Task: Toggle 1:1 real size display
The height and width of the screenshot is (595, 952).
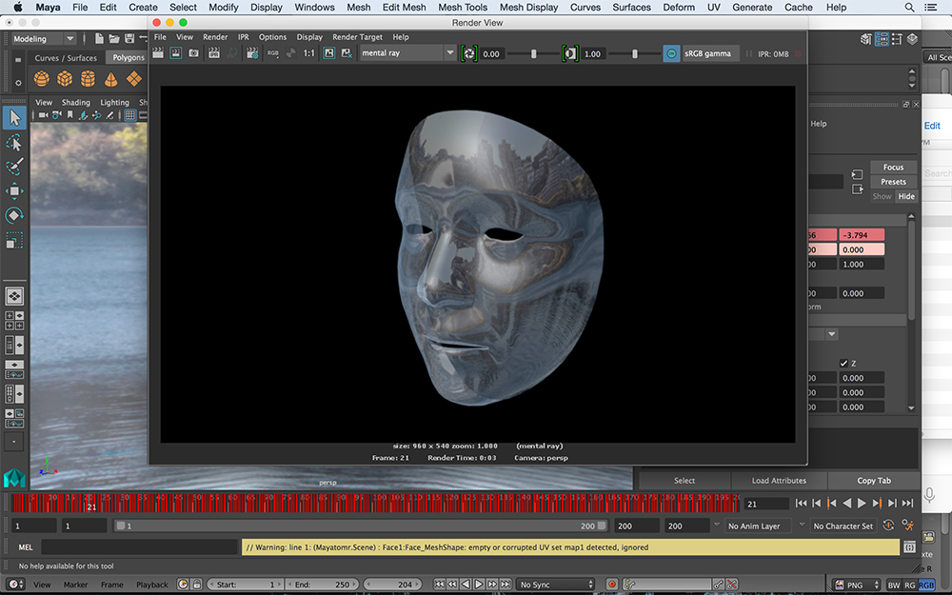Action: tap(308, 53)
